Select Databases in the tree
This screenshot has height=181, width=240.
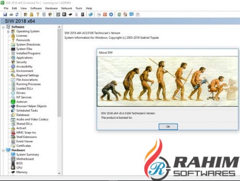[23, 115]
